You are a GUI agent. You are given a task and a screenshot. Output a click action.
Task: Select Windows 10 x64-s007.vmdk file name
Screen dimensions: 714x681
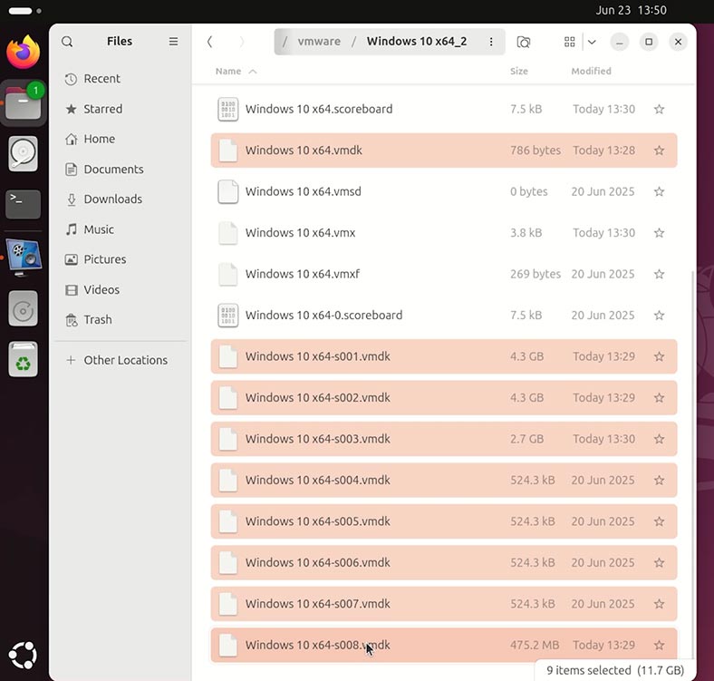pos(318,604)
